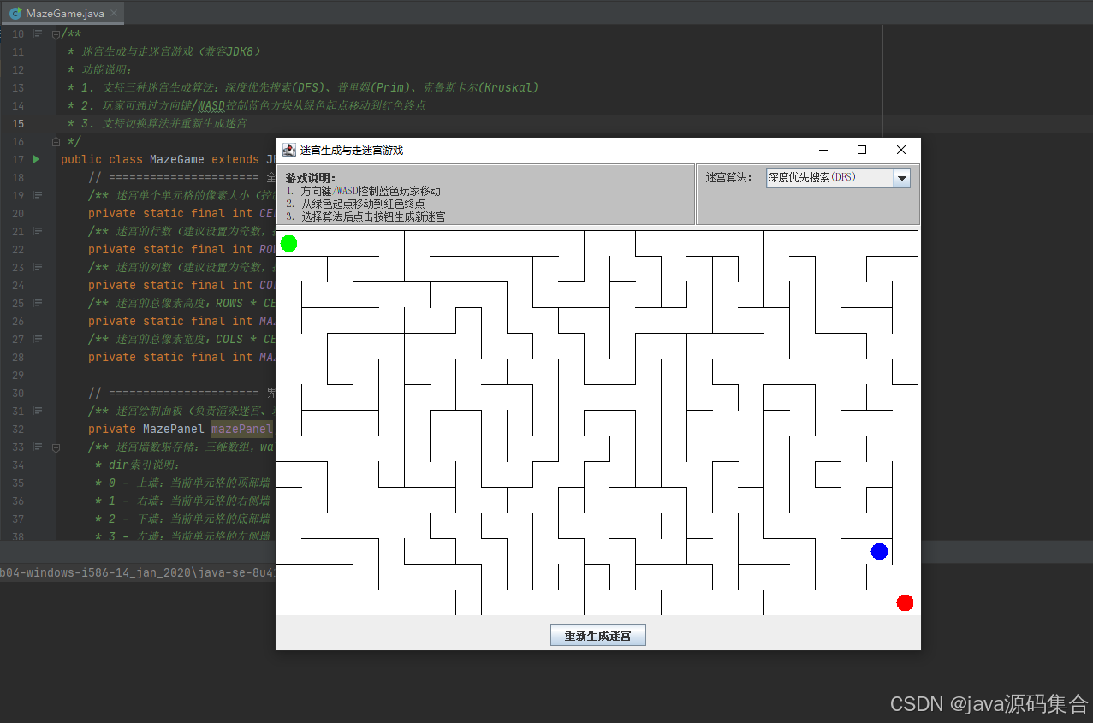Click the 迷宫算法: label
This screenshot has height=723, width=1093.
(729, 178)
